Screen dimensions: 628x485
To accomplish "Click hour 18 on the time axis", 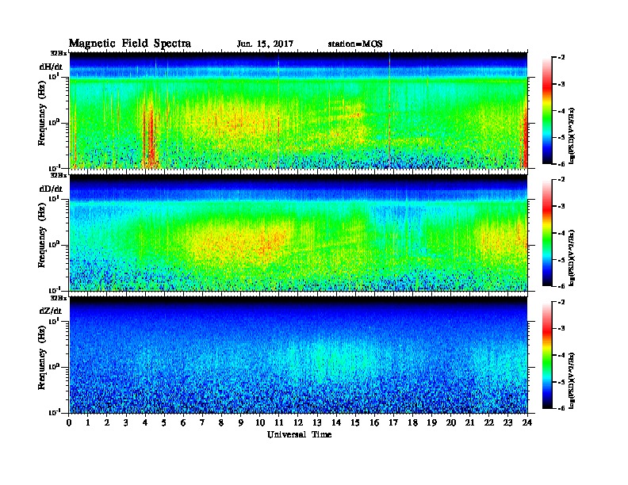I will (412, 423).
